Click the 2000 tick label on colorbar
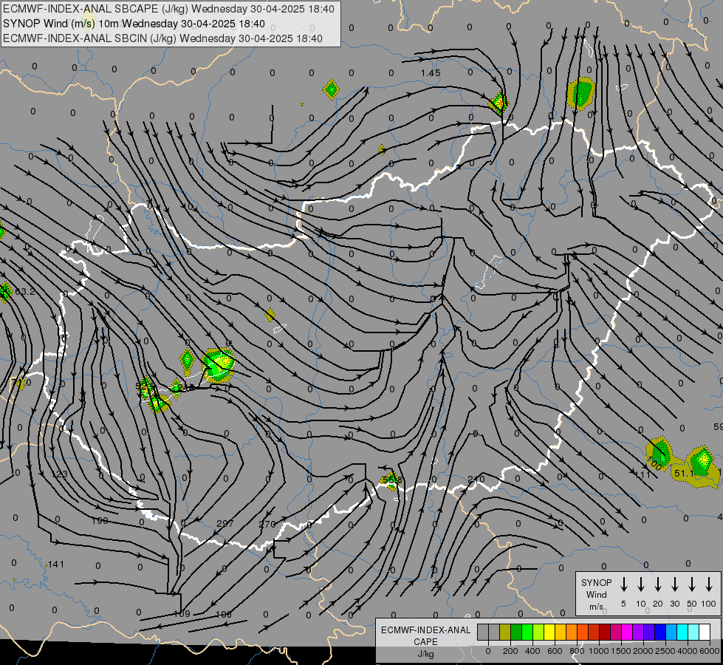 [x=643, y=651]
